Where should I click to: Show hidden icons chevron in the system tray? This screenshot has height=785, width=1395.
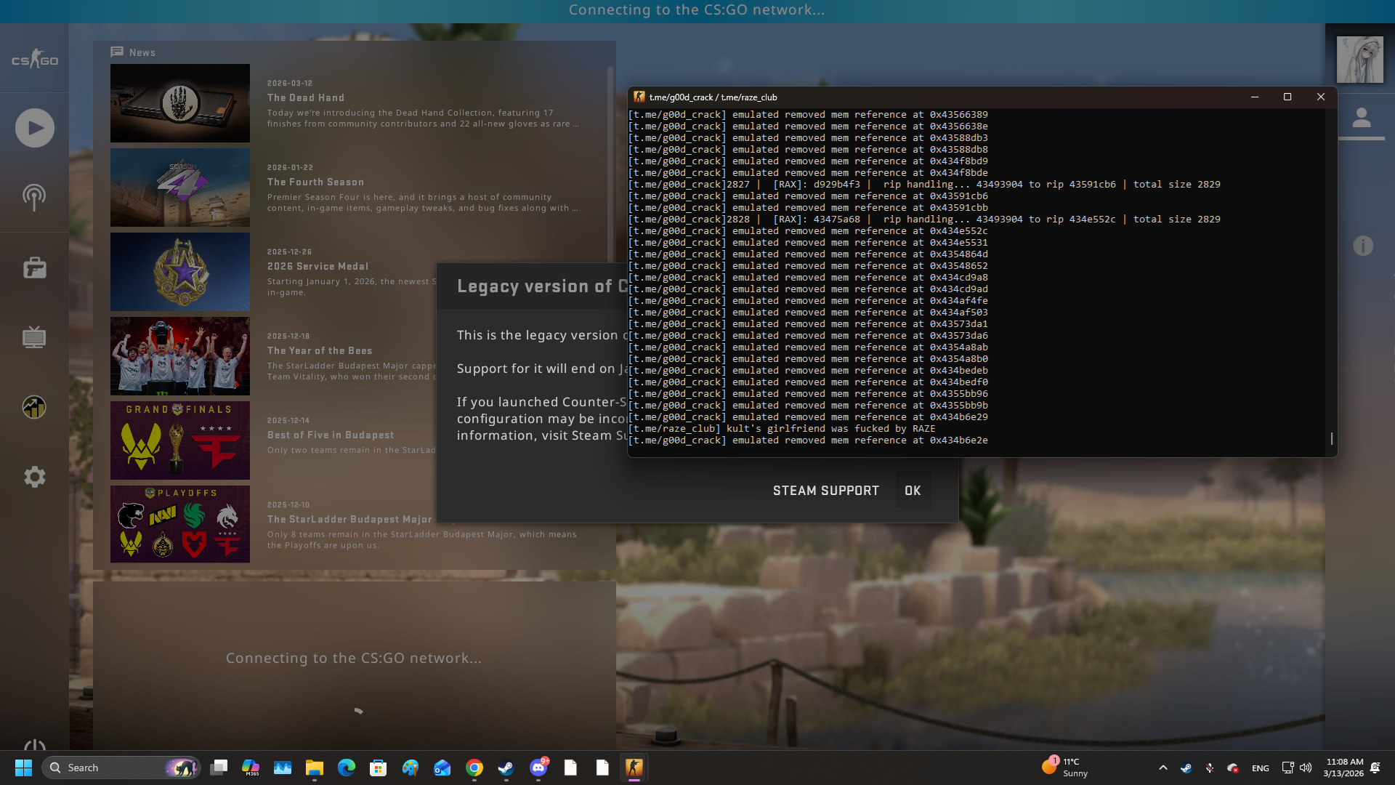[1162, 768]
